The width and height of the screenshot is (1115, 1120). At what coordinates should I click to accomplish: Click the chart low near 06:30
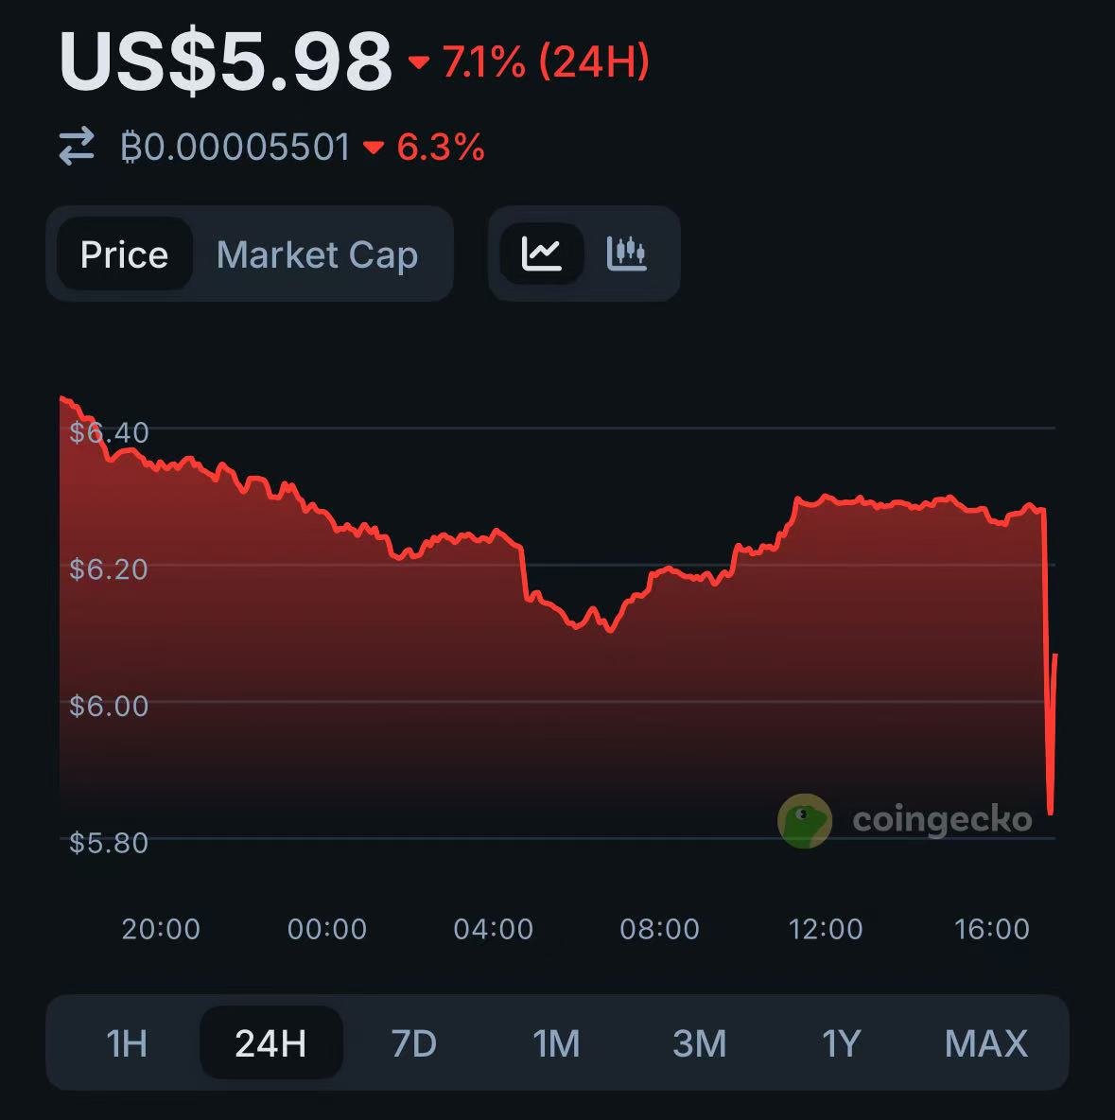(610, 630)
